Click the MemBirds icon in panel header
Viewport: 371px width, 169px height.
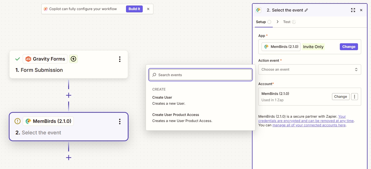(258, 10)
